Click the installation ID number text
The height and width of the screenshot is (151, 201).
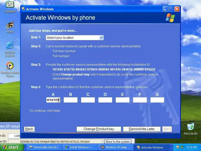click(104, 69)
